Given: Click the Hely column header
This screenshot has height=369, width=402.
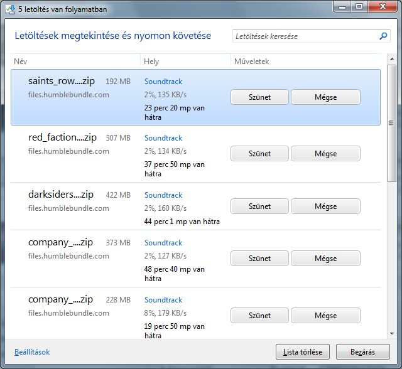Looking at the screenshot, I should click(x=151, y=61).
